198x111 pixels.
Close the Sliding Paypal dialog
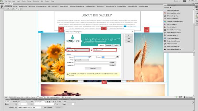pyautogui.click(x=132, y=32)
